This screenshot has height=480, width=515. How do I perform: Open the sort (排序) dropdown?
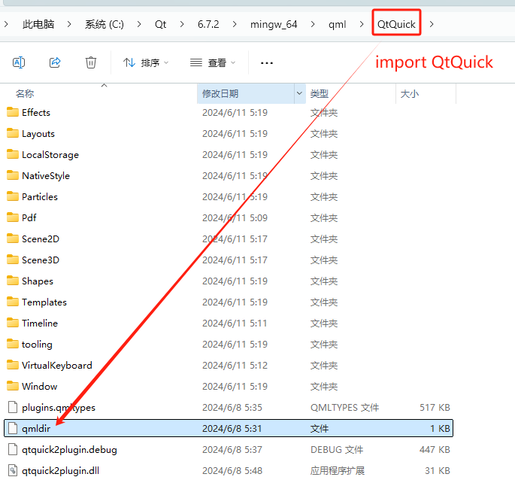tap(146, 62)
